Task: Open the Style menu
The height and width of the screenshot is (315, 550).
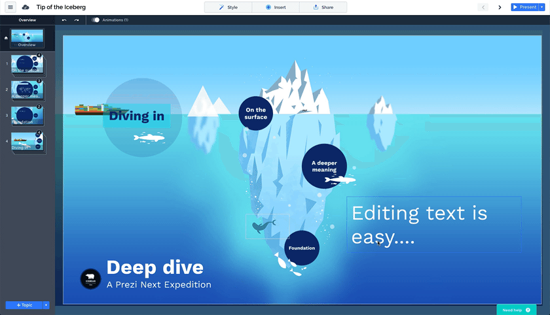Action: (x=229, y=7)
